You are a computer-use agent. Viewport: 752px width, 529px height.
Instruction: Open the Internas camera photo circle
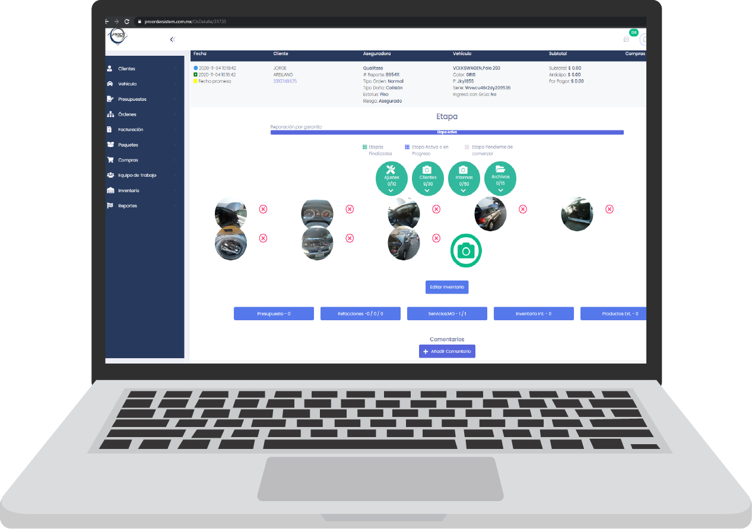(464, 177)
